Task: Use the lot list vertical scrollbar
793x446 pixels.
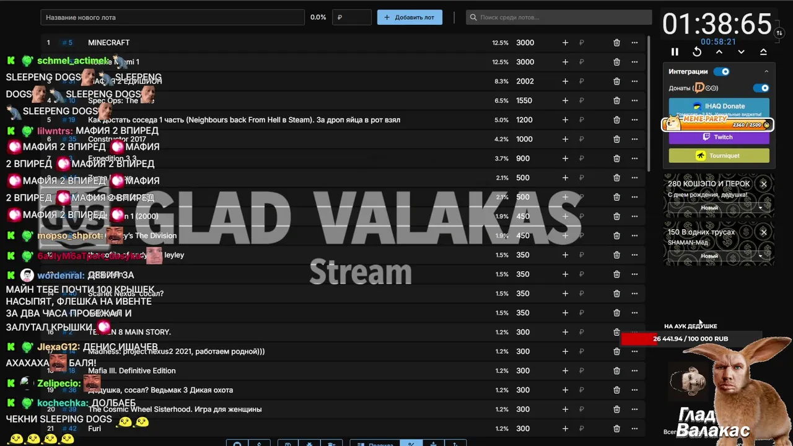Action: (x=649, y=103)
